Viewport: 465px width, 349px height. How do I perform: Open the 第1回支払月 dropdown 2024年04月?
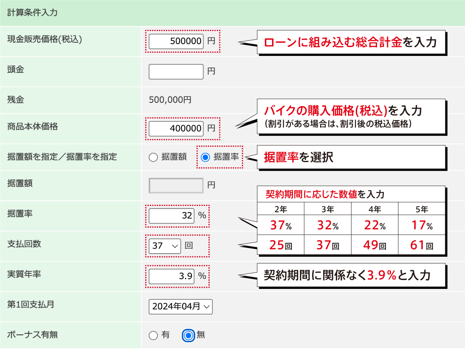[x=181, y=306]
